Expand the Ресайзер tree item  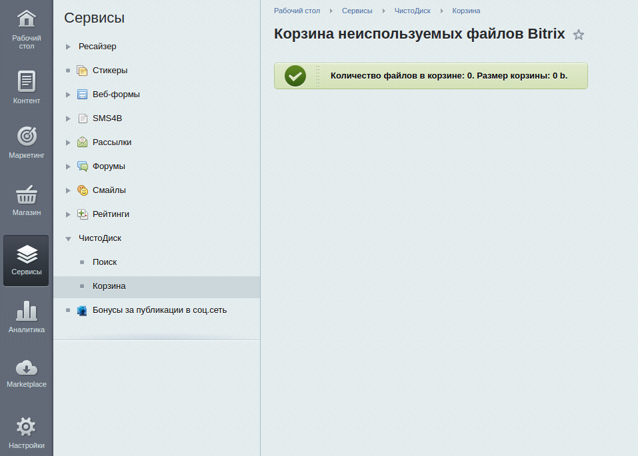coord(67,46)
